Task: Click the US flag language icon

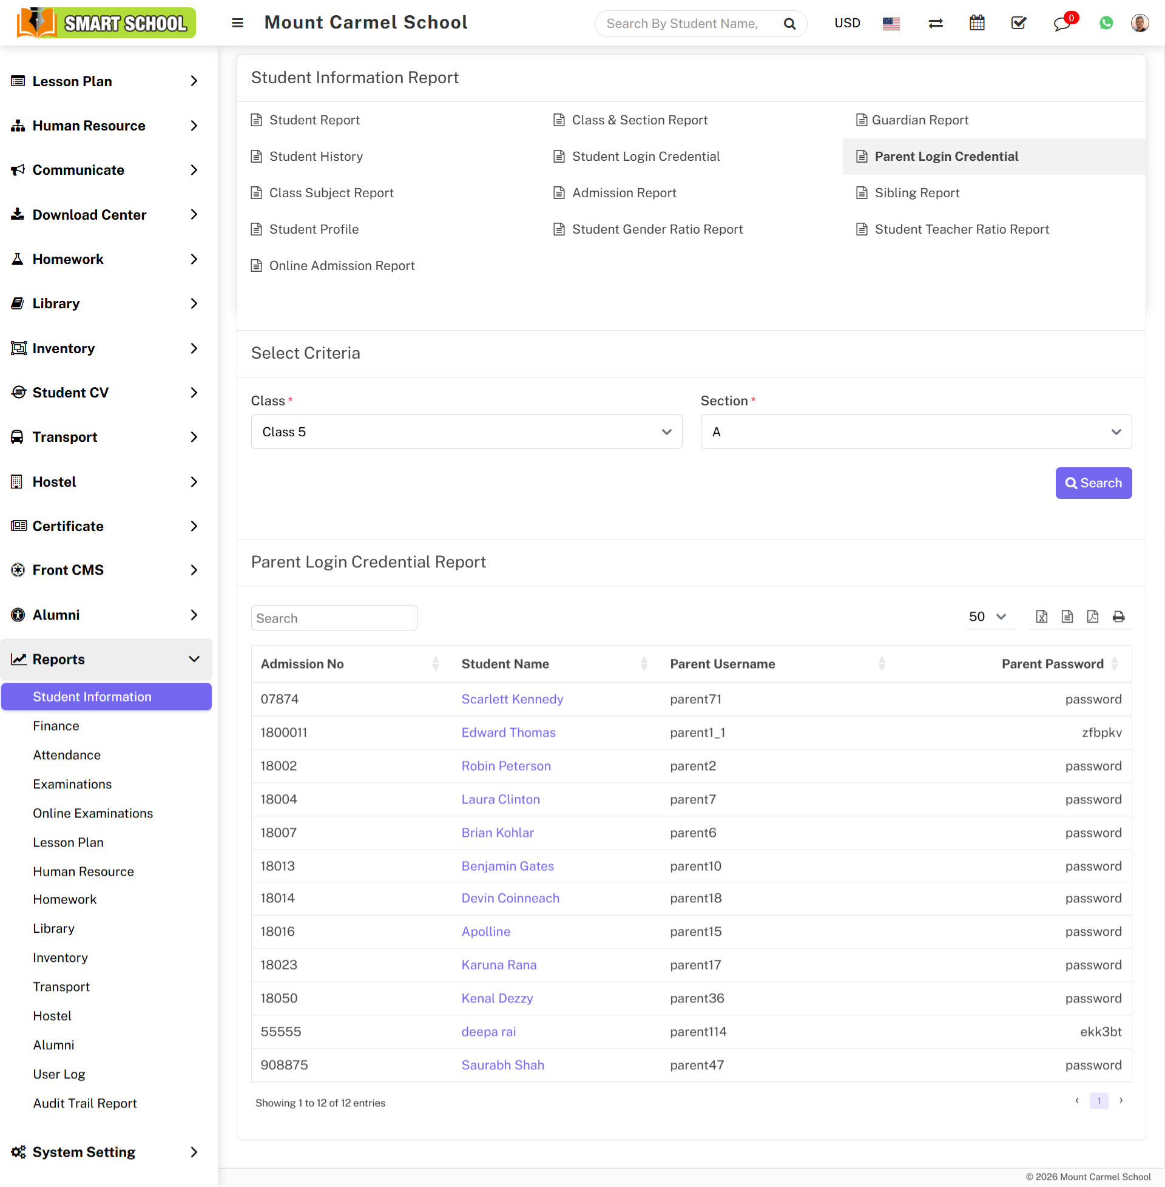Action: tap(891, 23)
